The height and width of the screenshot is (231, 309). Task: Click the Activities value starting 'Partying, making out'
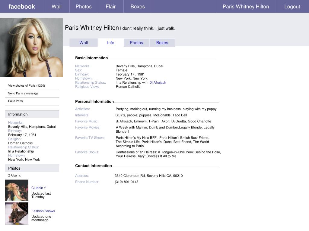tap(166, 109)
